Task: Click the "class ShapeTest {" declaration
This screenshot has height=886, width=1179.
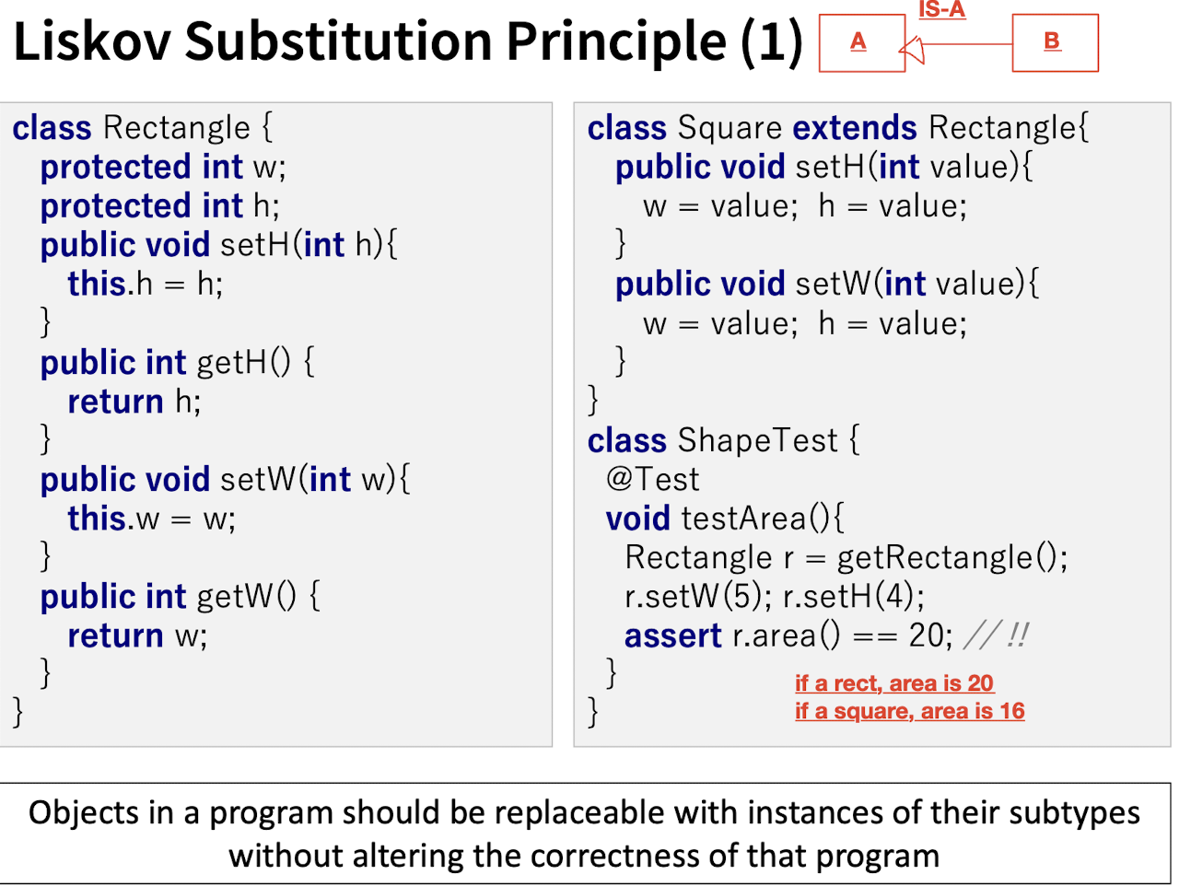Action: point(723,440)
